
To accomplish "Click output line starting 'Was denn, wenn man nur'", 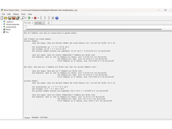I will (x=60, y=67).
